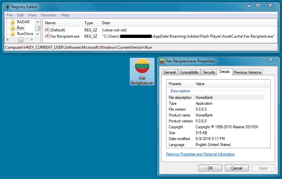Click the Fax Recipient.exe registry value icon
Screen dimensions: 282x179
tap(47, 36)
